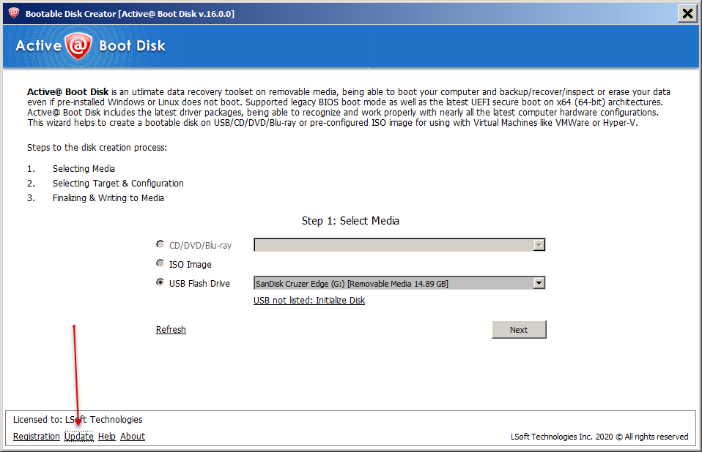Click 'Steps to the disk creation process:' text
This screenshot has height=452, width=702.
[97, 148]
